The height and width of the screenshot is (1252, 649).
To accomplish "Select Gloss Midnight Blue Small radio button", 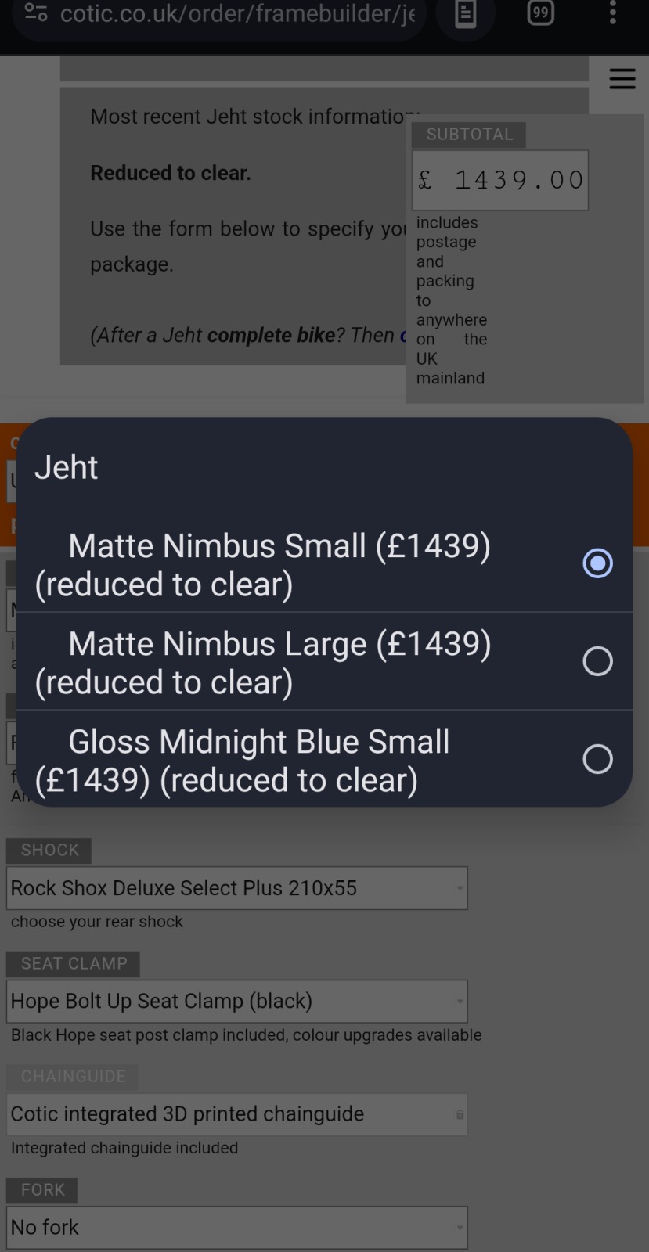I will (x=597, y=759).
